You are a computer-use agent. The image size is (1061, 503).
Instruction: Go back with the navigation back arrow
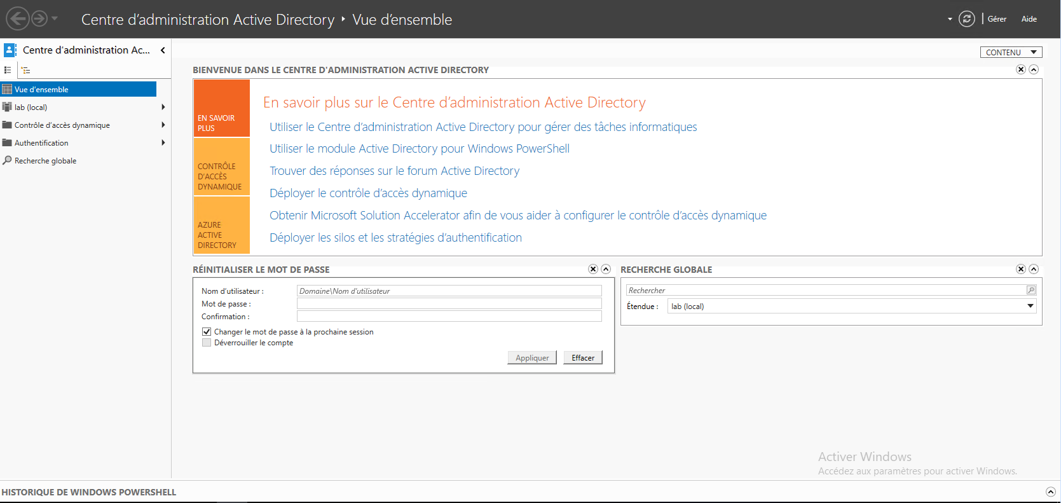pyautogui.click(x=18, y=18)
